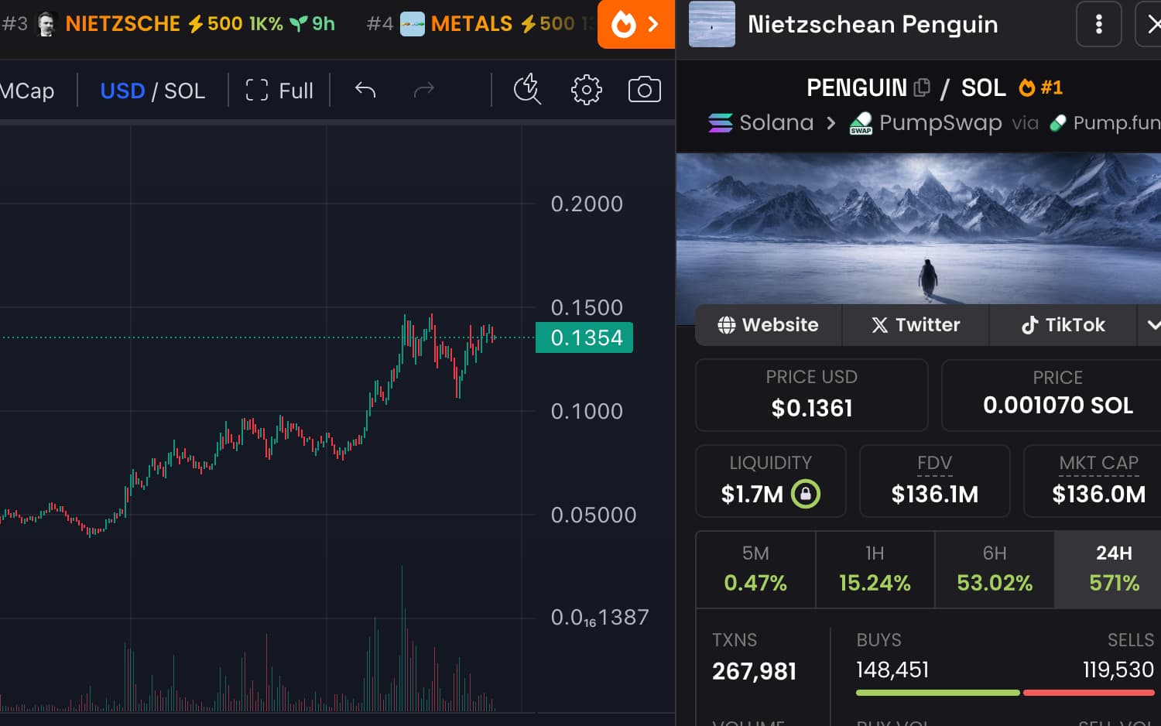
Task: Toggle chart to fullscreen with Full
Action: pos(279,91)
